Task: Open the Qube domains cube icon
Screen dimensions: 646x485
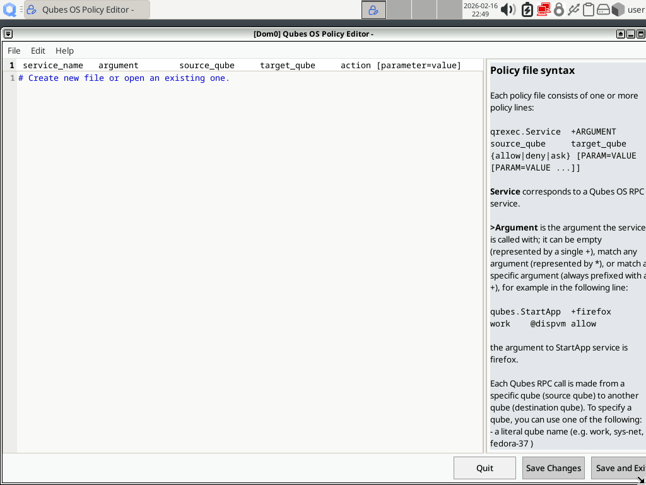Action: pyautogui.click(x=618, y=9)
